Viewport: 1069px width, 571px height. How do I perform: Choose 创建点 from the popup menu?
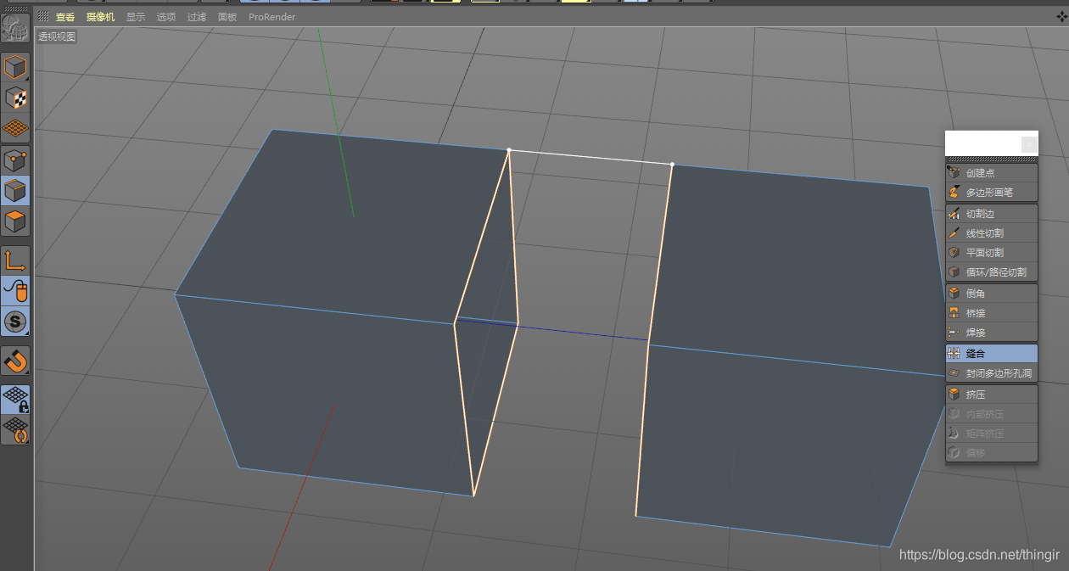[992, 173]
